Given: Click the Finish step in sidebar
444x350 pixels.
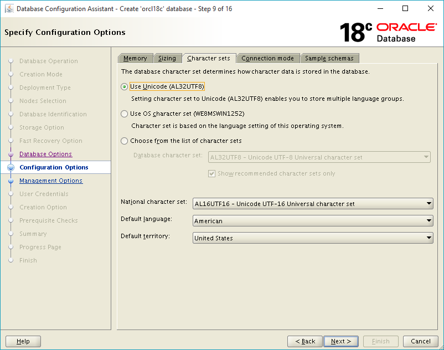Looking at the screenshot, I should click(x=28, y=260).
